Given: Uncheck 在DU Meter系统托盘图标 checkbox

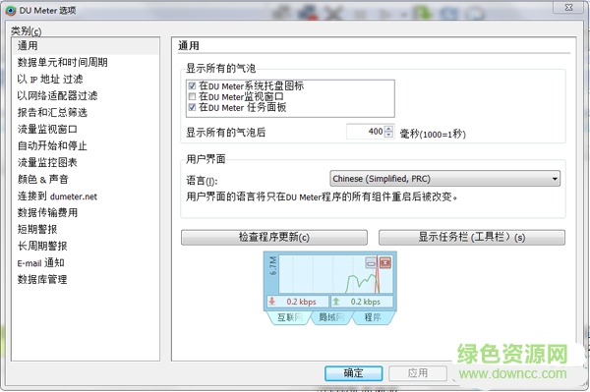Looking at the screenshot, I should pos(192,85).
